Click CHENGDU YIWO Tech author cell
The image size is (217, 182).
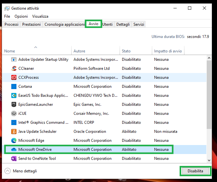click(x=95, y=96)
